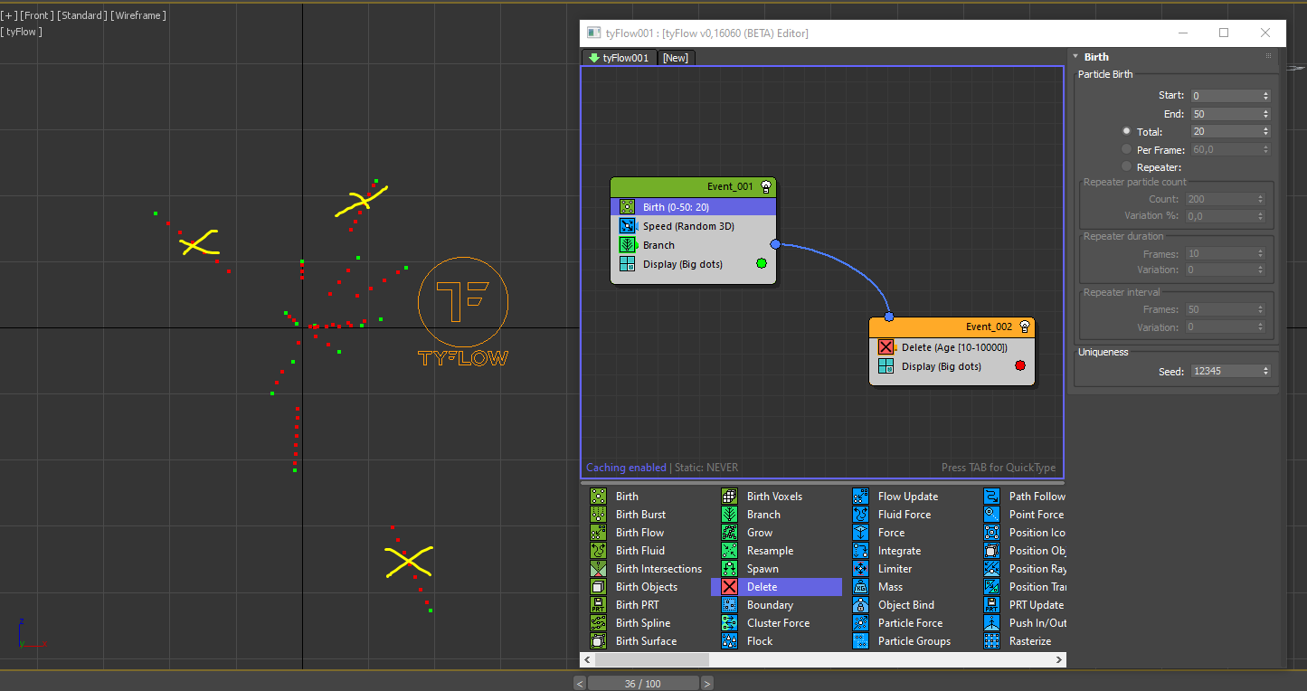The height and width of the screenshot is (691, 1307).
Task: Select the Total radio button
Action: coord(1126,131)
